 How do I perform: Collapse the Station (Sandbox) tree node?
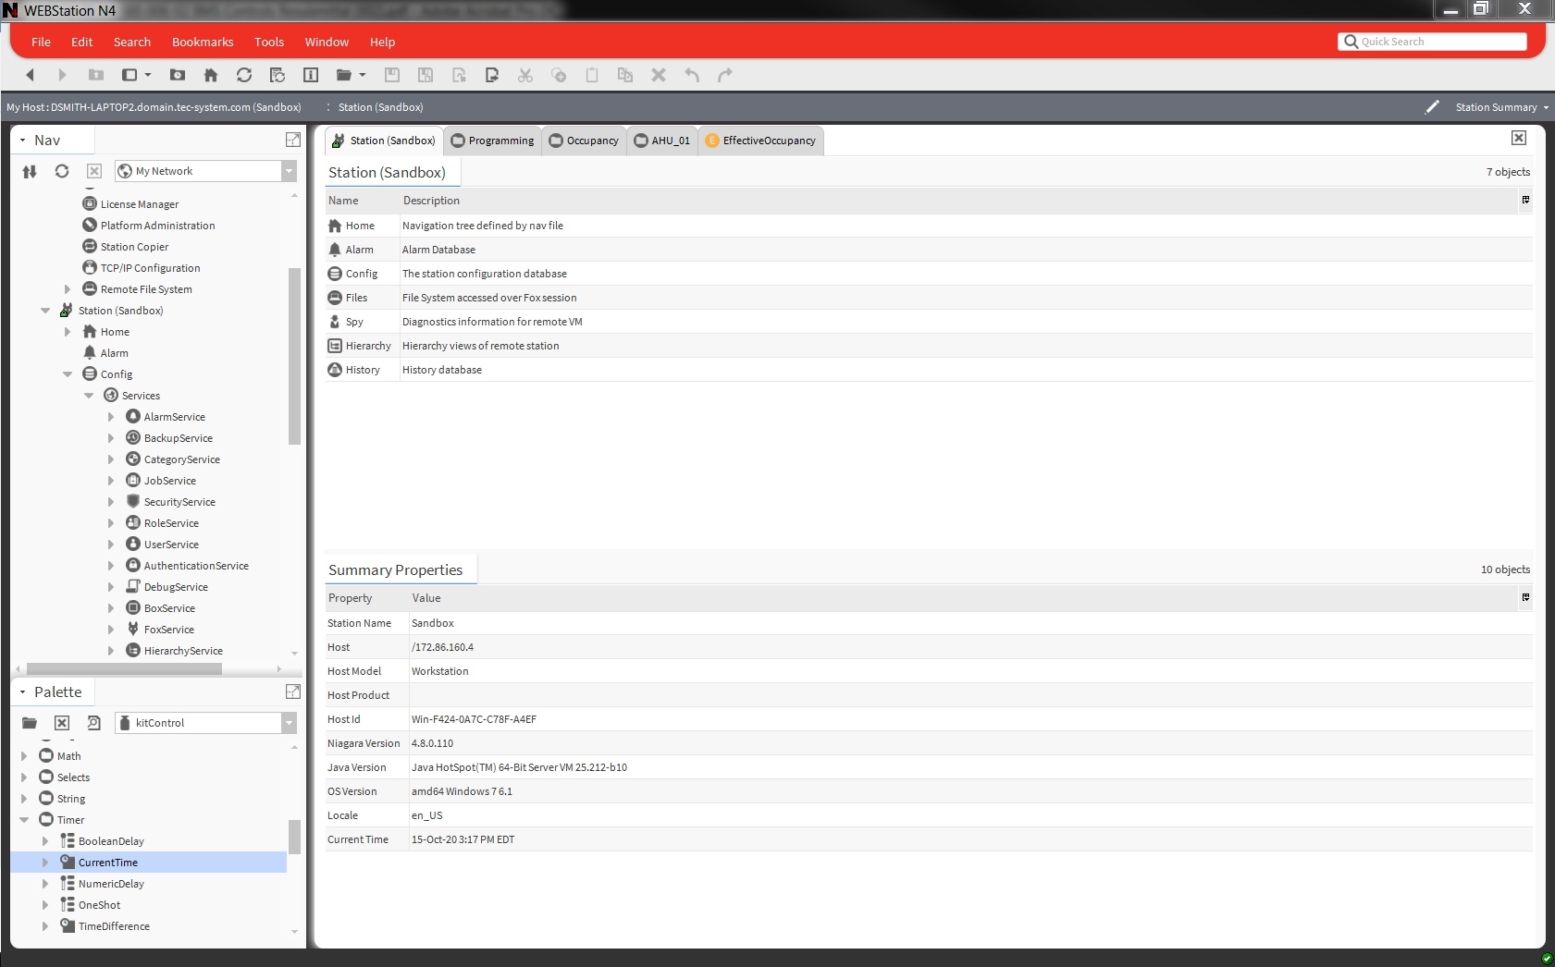point(45,311)
